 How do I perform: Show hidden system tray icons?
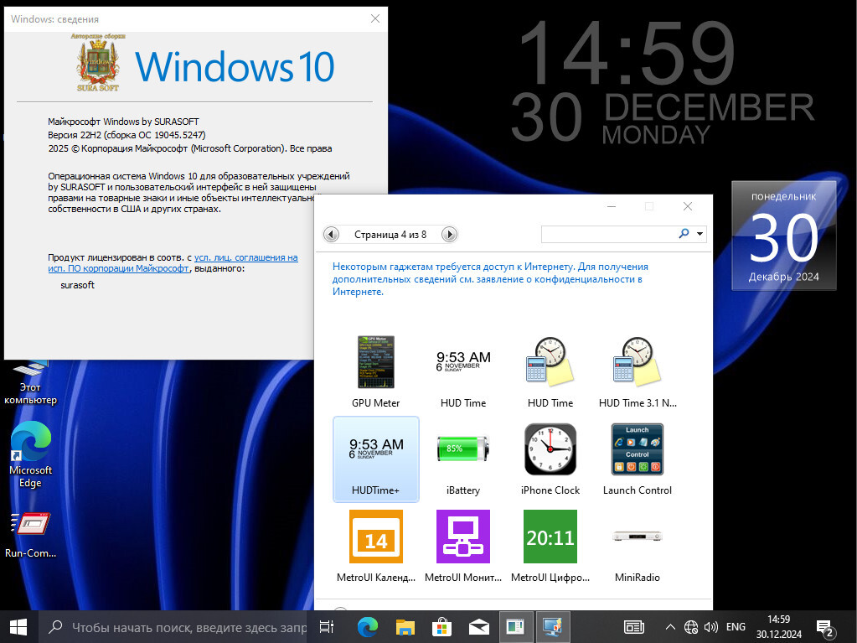pyautogui.click(x=671, y=627)
